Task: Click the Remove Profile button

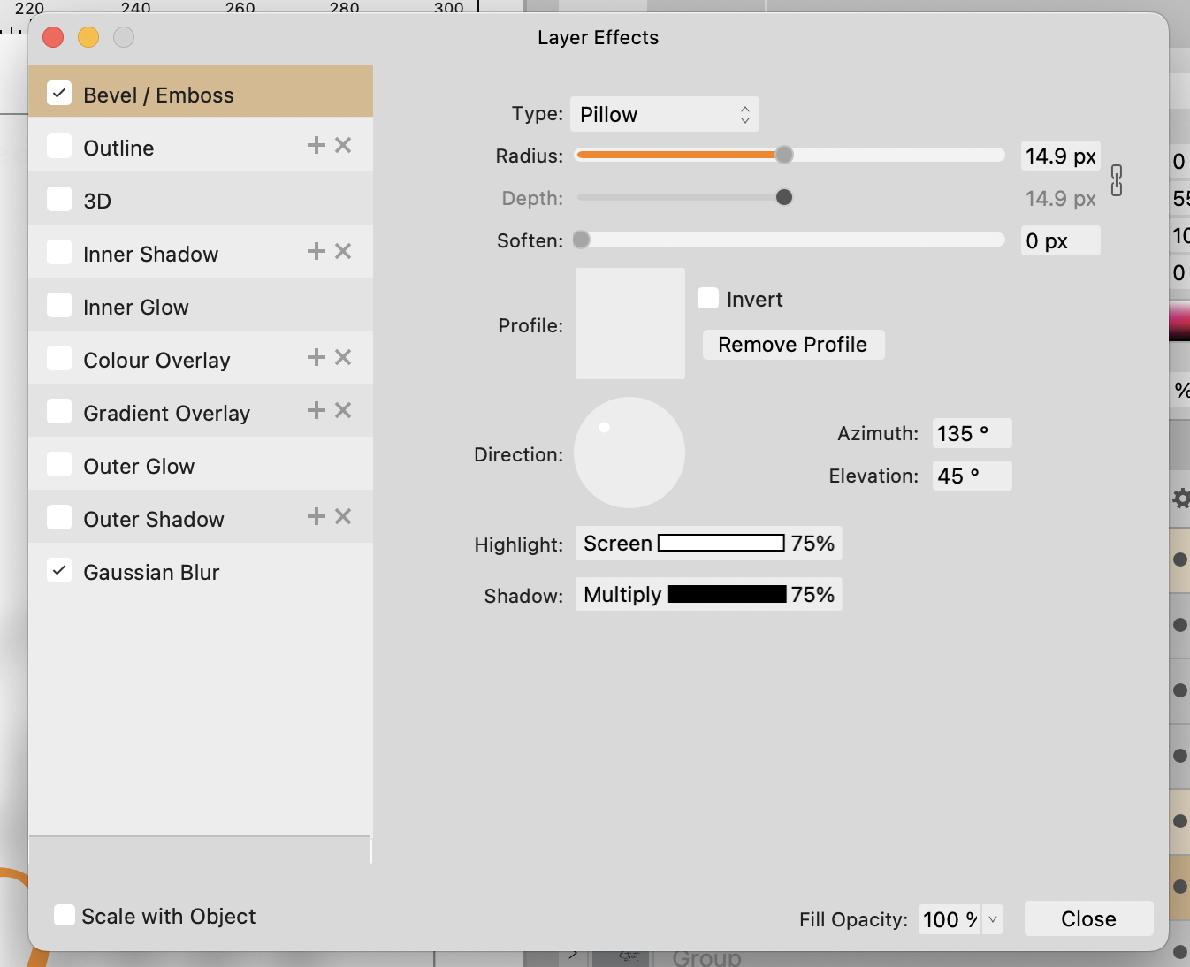Action: 792,345
